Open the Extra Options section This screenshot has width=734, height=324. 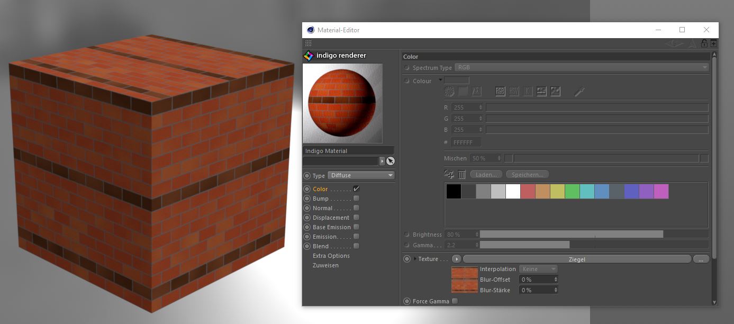coord(331,256)
